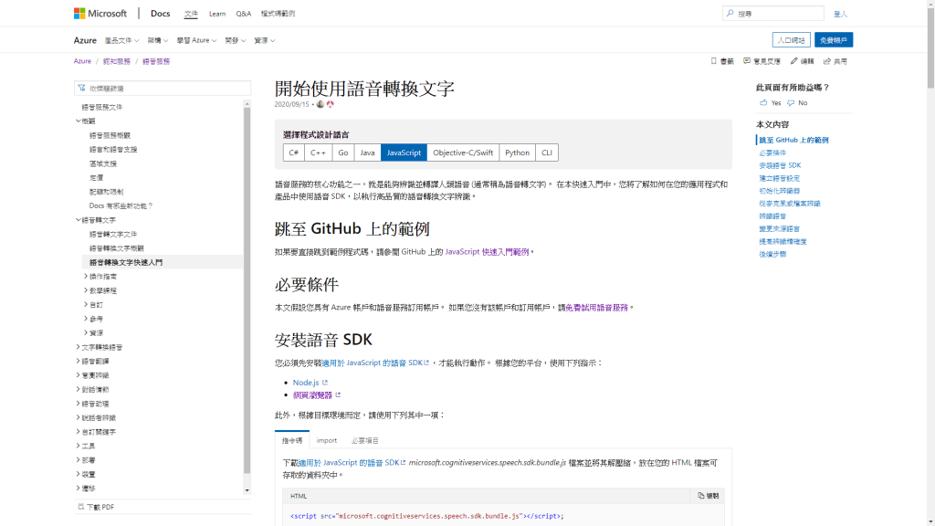Image resolution: width=935 pixels, height=526 pixels.
Task: Copy the HTML code with 複製
Action: pos(708,496)
